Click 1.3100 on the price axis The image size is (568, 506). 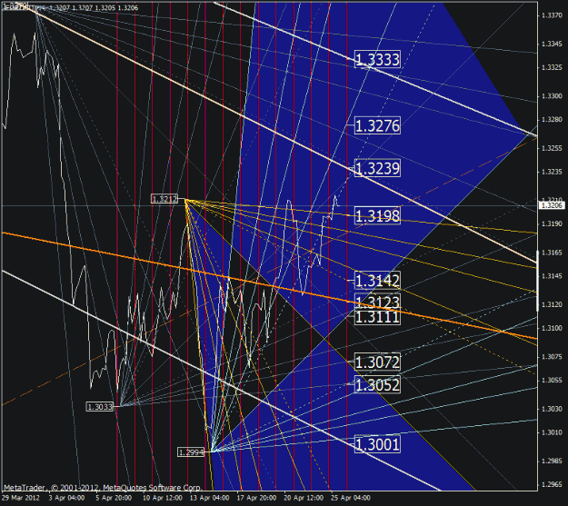[x=552, y=328]
